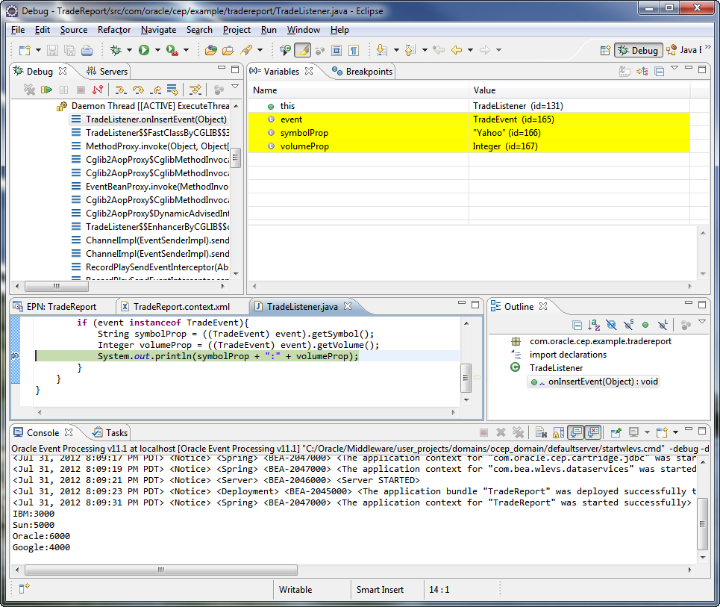This screenshot has height=607, width=720.
Task: Click Disconnect in the Debug view toolbar
Action: tap(98, 90)
